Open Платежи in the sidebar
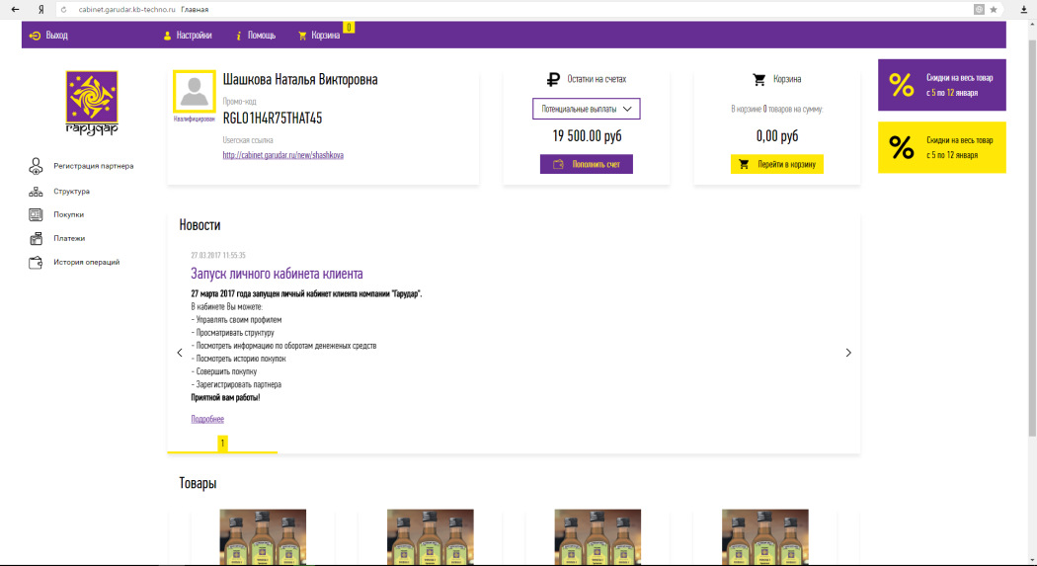 tap(69, 238)
